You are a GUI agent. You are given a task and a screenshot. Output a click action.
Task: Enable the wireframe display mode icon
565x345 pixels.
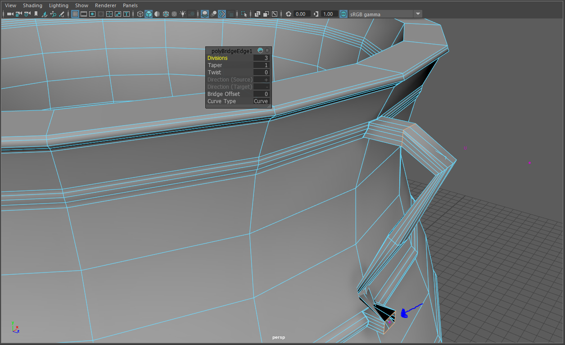pyautogui.click(x=140, y=14)
